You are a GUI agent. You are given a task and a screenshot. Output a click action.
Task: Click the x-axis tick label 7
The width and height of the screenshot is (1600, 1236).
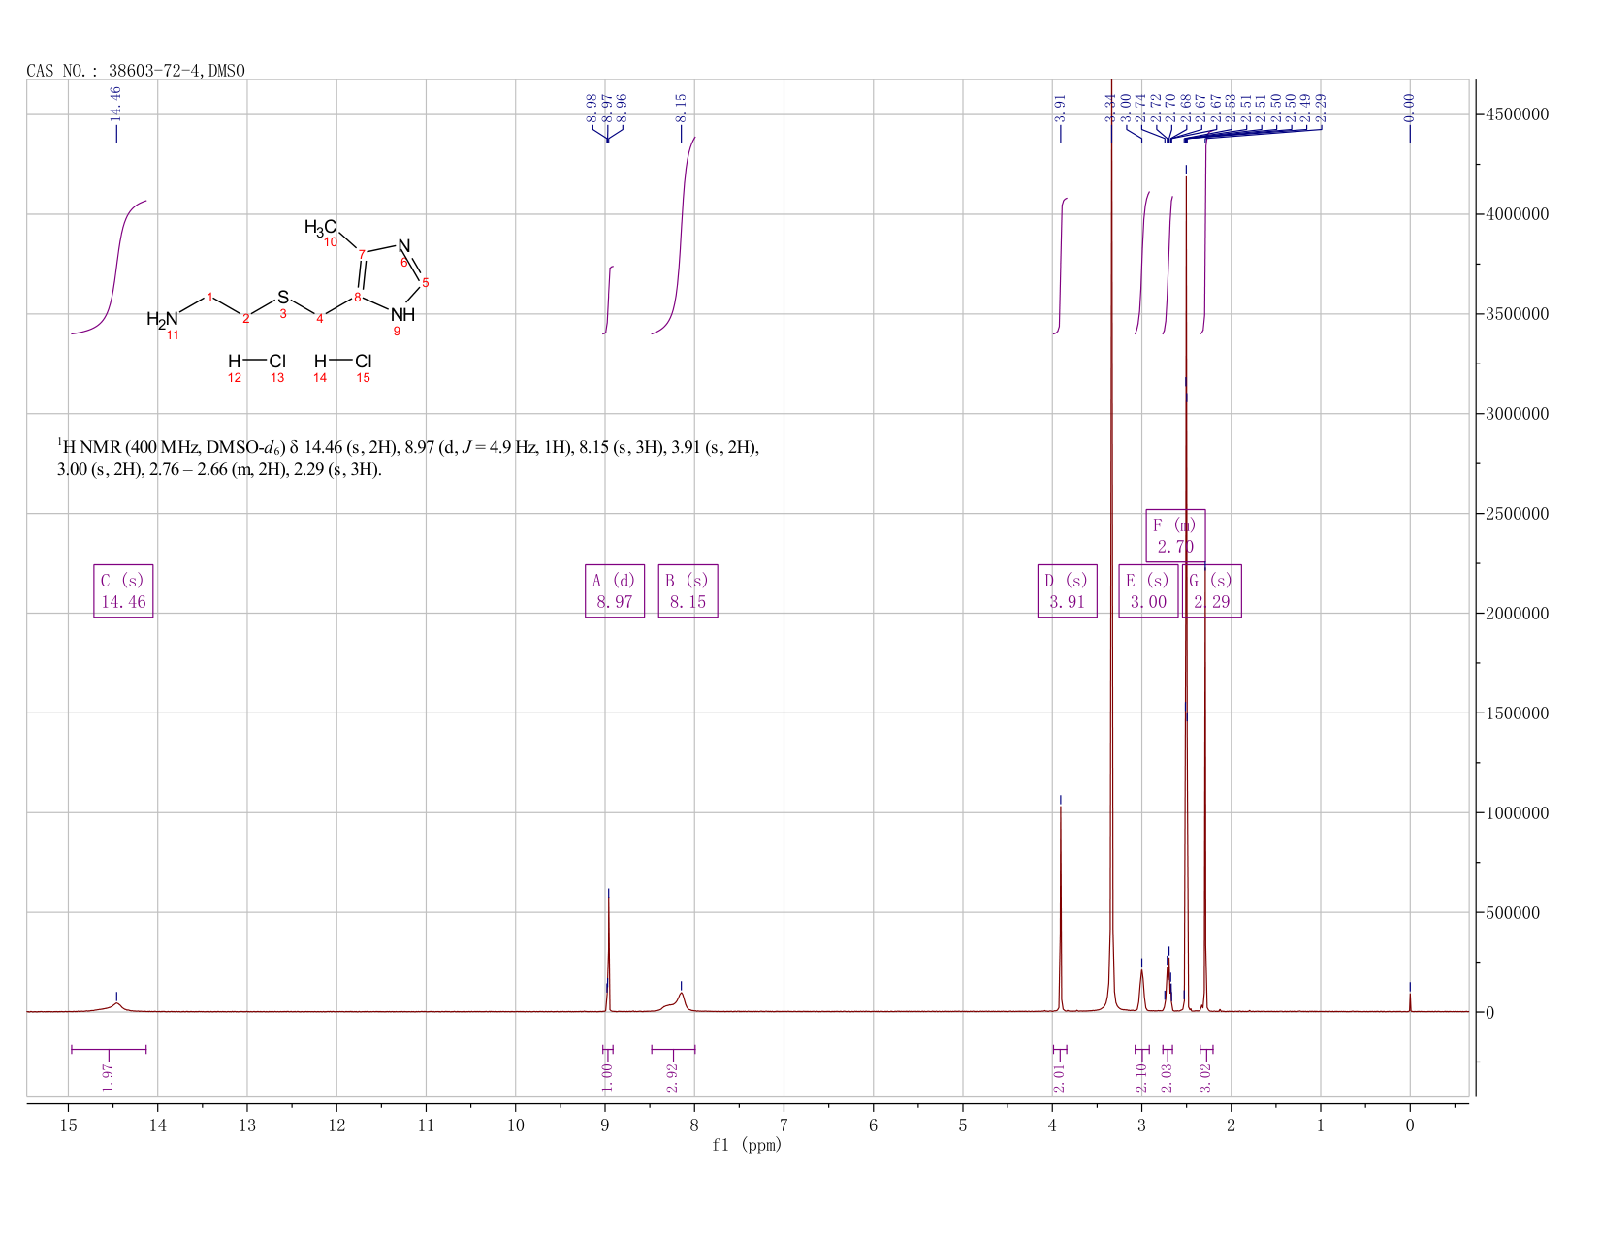pyautogui.click(x=784, y=1125)
